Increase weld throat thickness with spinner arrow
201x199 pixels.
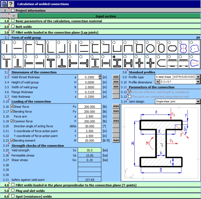[x=100, y=76]
